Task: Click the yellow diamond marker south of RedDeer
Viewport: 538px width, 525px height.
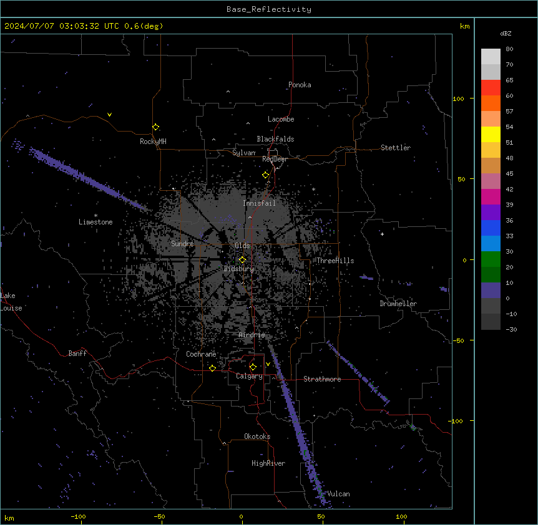Action: [265, 175]
